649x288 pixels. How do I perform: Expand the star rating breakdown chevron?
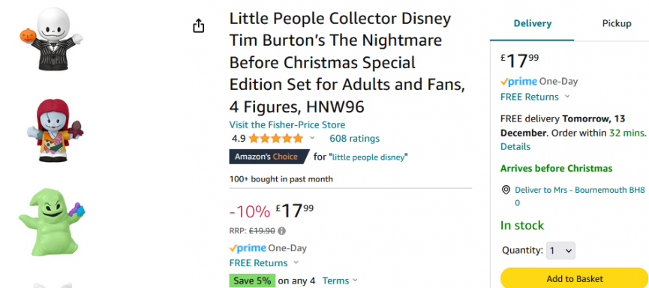(x=312, y=138)
